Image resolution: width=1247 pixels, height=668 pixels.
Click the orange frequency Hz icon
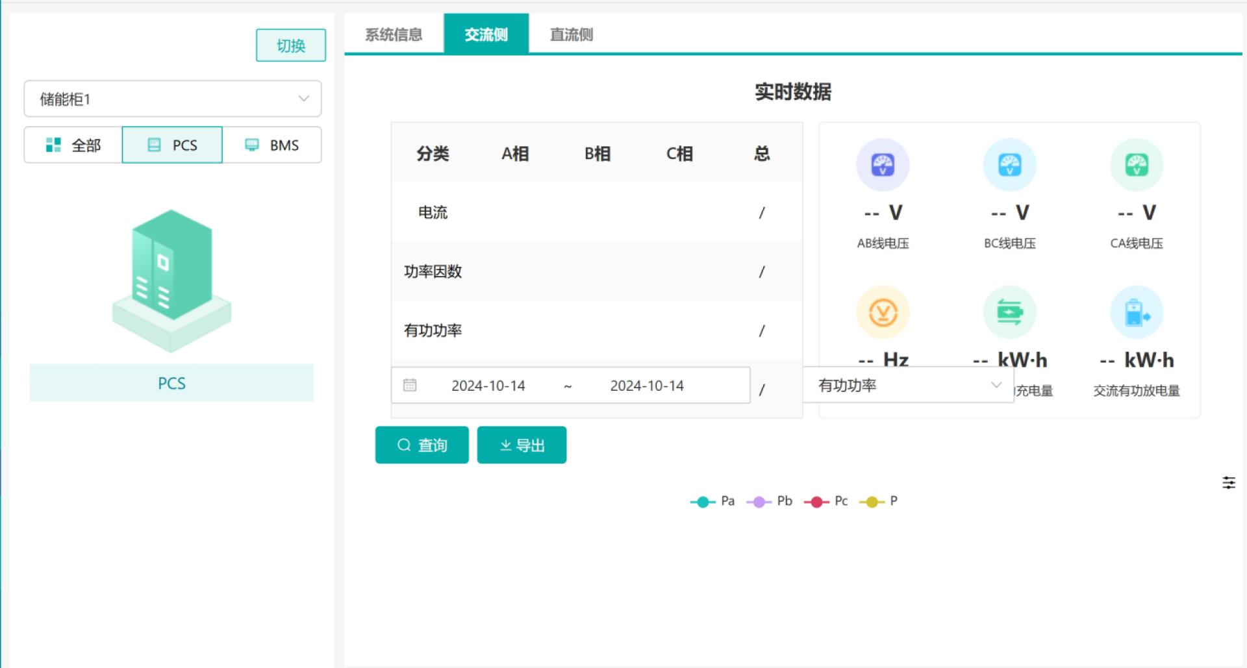(882, 312)
